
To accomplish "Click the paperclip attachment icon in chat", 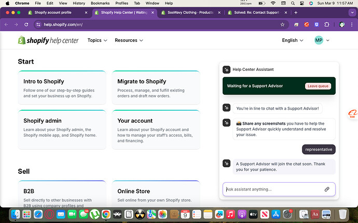I will [x=327, y=189].
